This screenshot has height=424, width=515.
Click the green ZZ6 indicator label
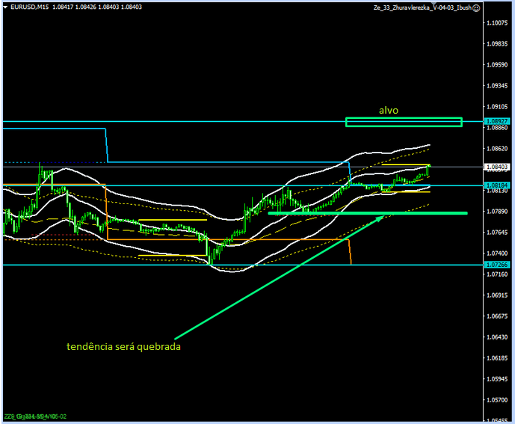click(35, 417)
